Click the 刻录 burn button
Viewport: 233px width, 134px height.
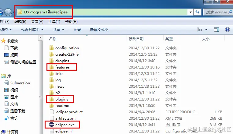(77, 30)
